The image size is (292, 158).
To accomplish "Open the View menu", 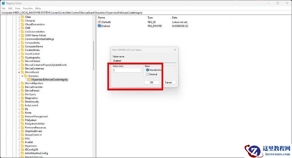I will tap(18, 8).
